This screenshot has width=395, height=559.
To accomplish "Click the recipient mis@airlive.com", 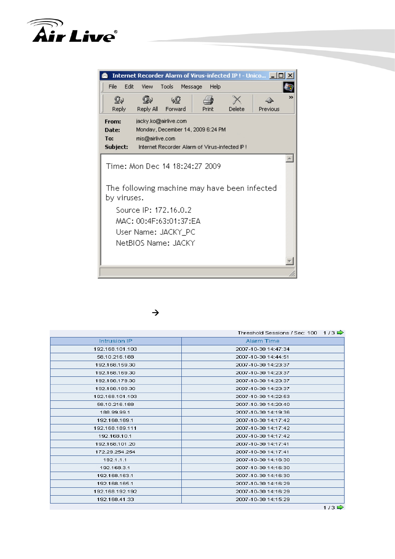I will tap(156, 139).
